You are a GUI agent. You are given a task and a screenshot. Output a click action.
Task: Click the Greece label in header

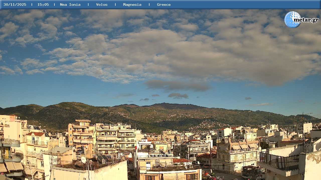[x=164, y=4]
